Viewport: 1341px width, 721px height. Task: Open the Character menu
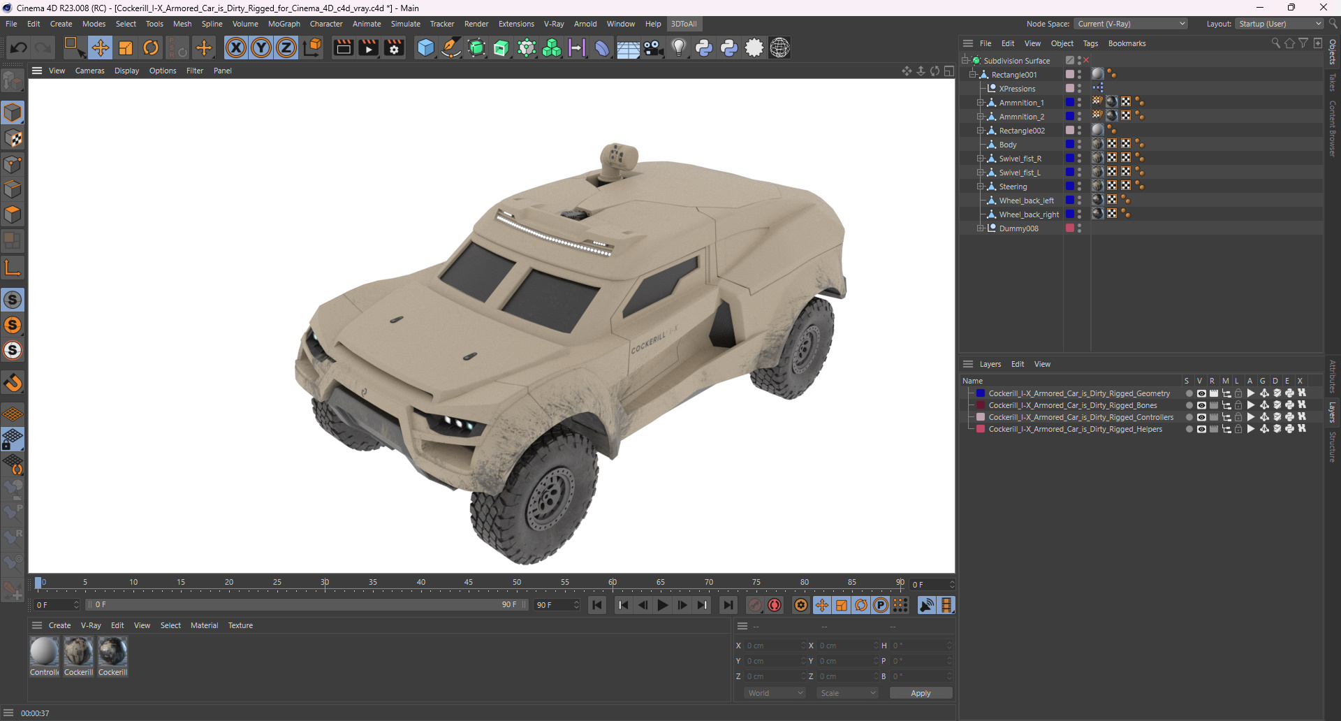point(326,24)
